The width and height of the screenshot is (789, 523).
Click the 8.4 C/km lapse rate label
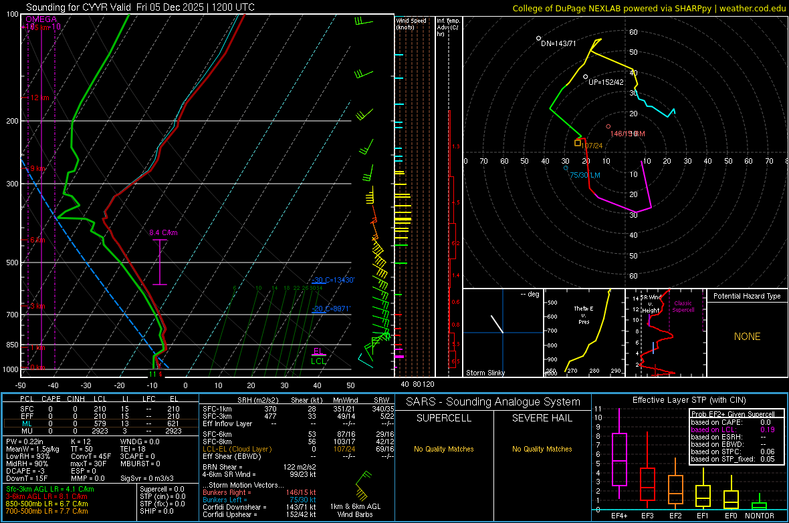click(163, 232)
